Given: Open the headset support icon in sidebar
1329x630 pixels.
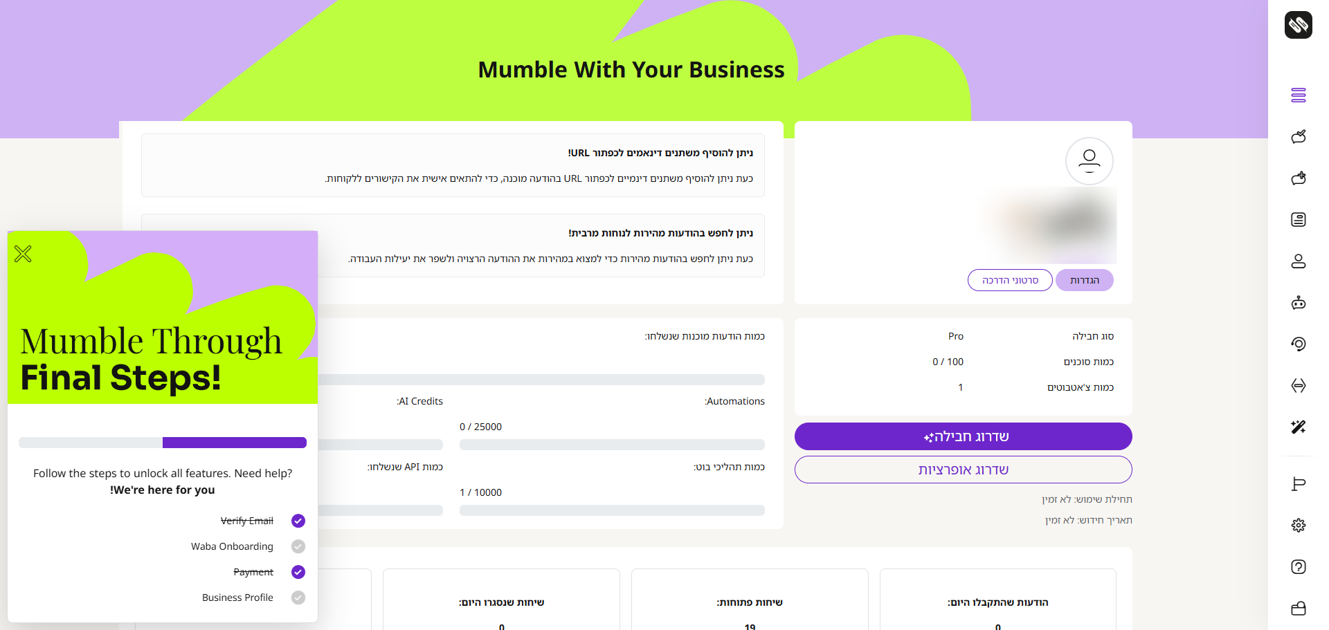Looking at the screenshot, I should [x=1298, y=344].
